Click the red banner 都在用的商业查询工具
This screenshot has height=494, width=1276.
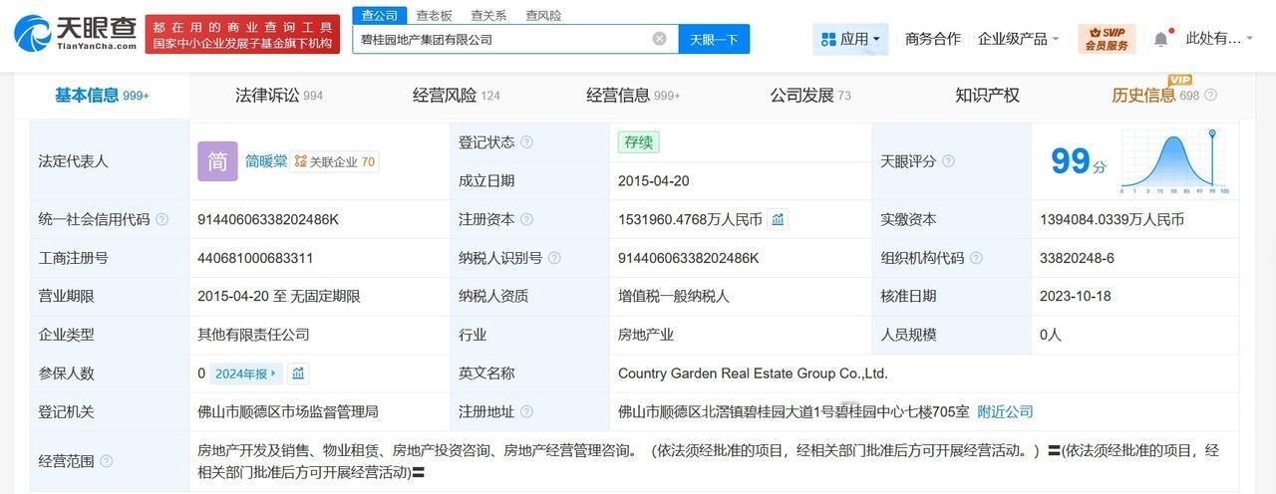tap(242, 35)
